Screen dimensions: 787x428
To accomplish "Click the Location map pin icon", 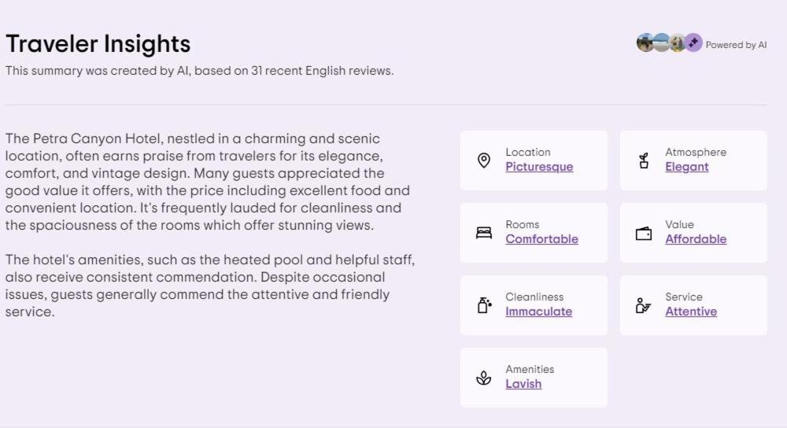I will point(484,160).
